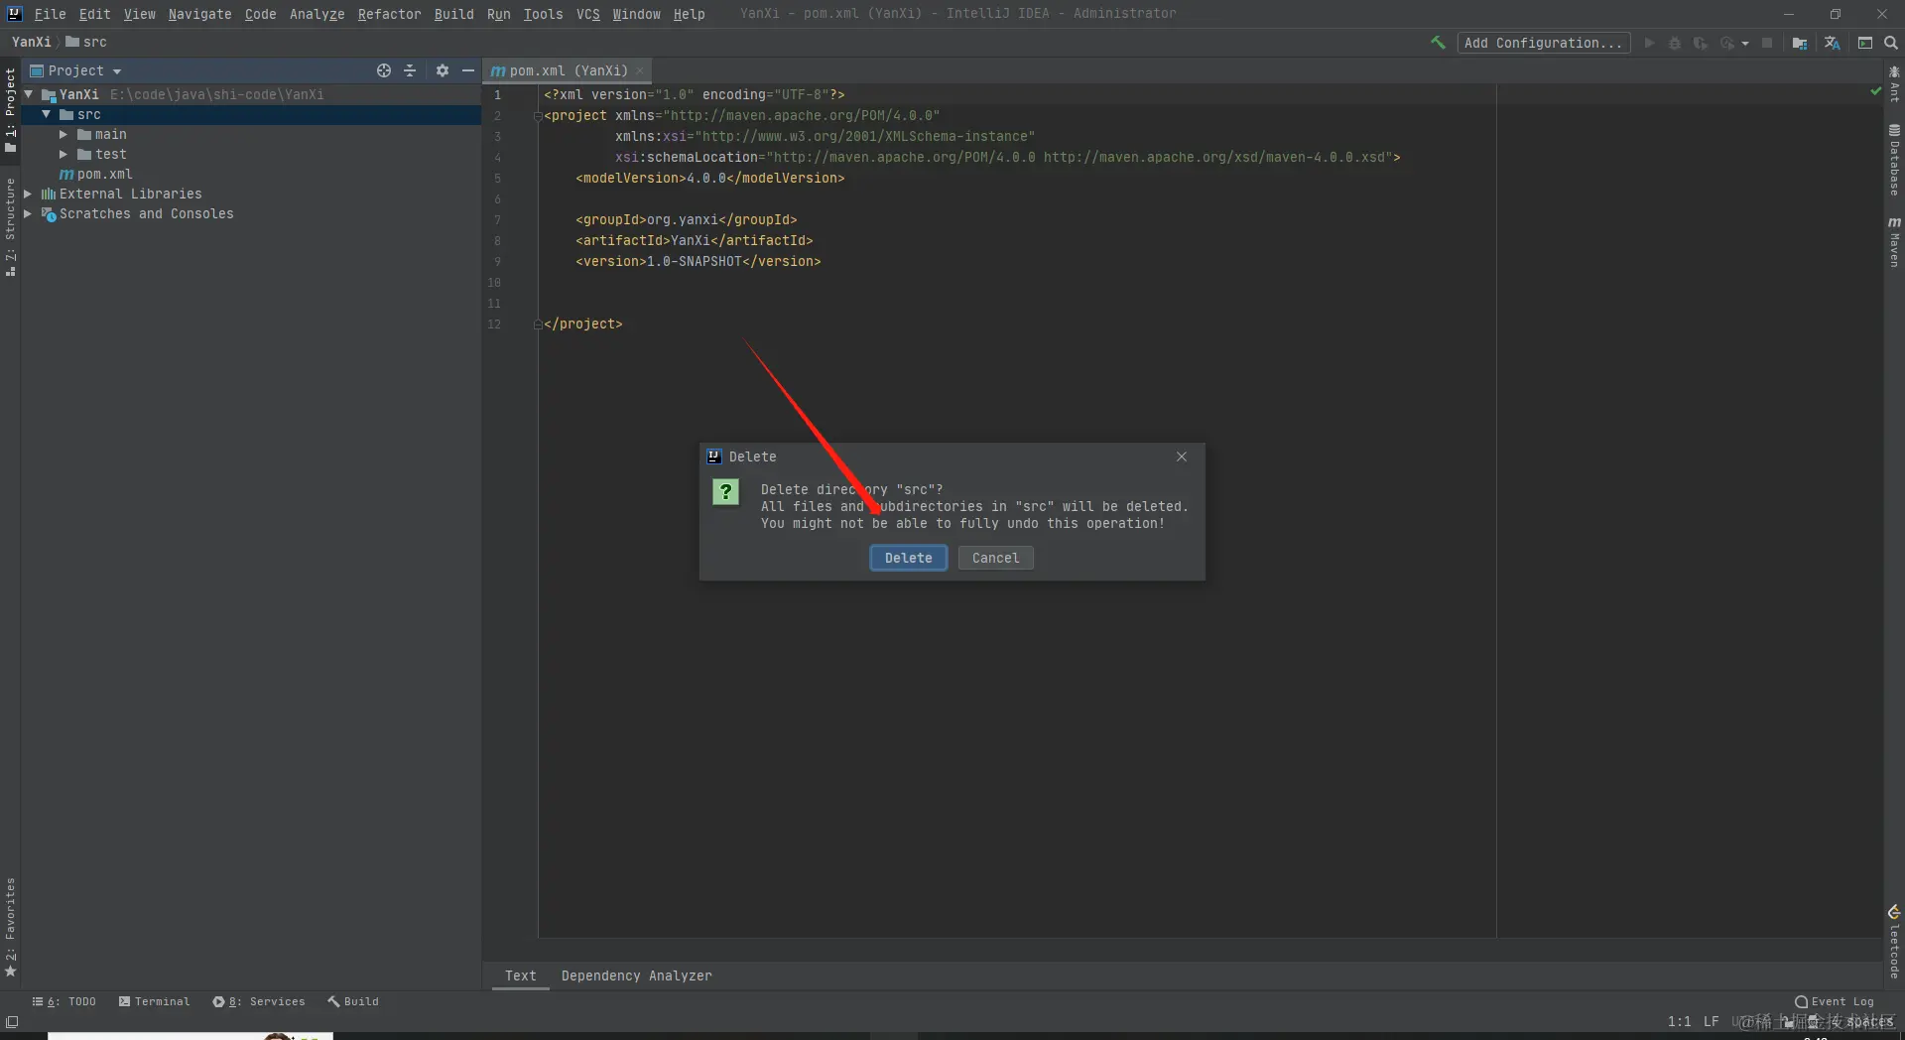
Task: Open the Refactor menu
Action: click(x=389, y=14)
